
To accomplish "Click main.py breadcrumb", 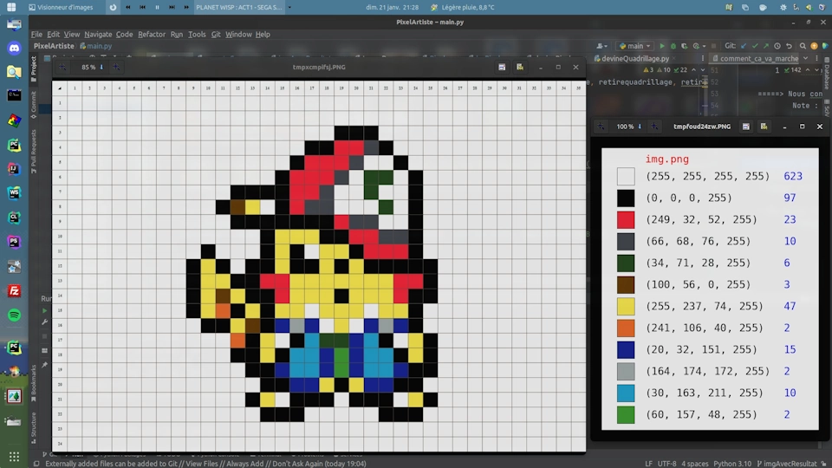I will pyautogui.click(x=96, y=46).
